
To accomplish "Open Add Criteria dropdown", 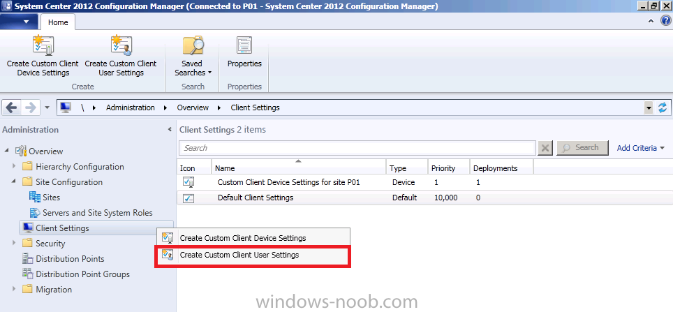I will click(x=640, y=148).
